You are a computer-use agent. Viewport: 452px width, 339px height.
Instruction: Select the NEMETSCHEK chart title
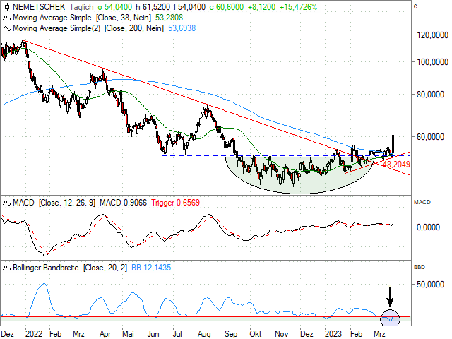tap(39, 7)
